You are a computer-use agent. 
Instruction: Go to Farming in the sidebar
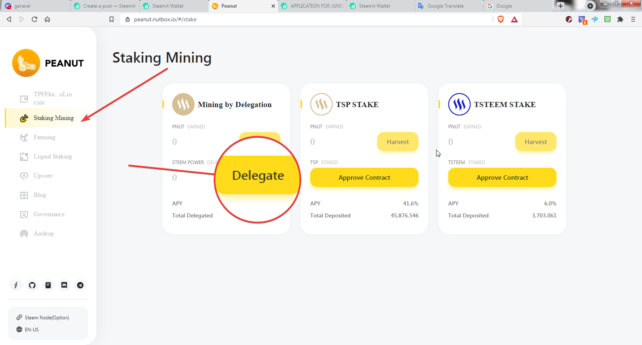(44, 137)
